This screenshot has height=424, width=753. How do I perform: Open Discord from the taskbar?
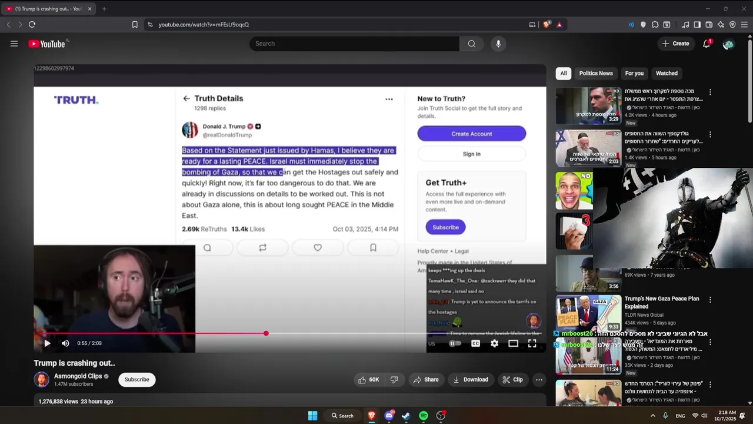(389, 416)
